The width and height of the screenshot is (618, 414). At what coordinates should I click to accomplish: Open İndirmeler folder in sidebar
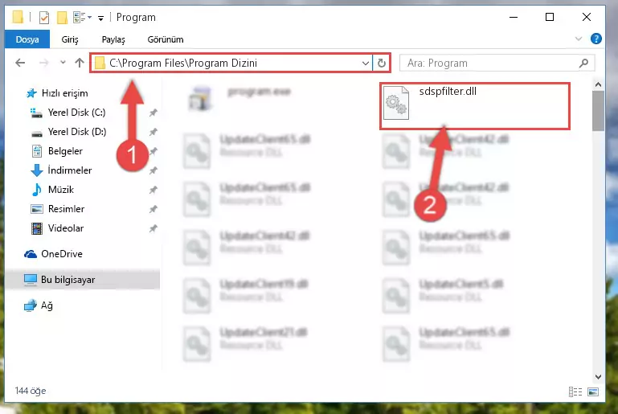pos(69,170)
